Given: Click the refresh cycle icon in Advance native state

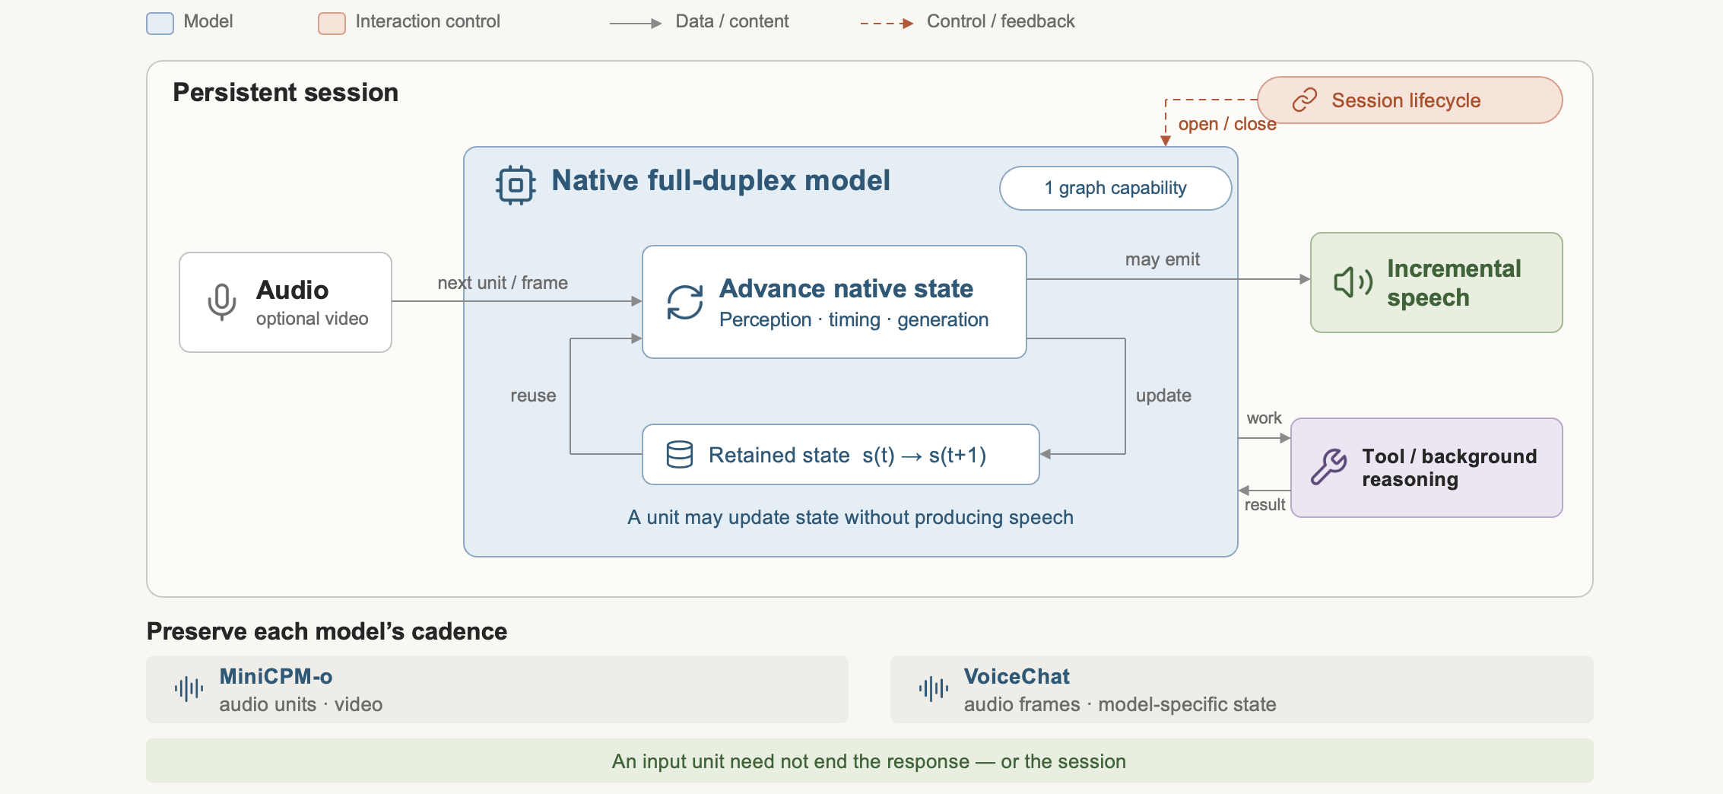Looking at the screenshot, I should tap(685, 303).
